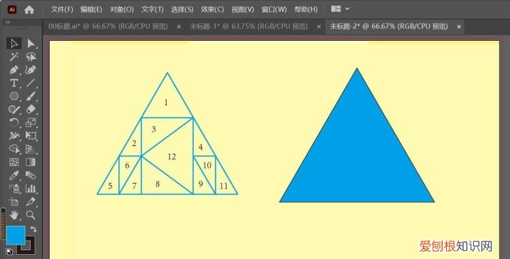The height and width of the screenshot is (259, 510).
Task: Expand the workspace switcher dropdown arrow
Action: click(347, 9)
